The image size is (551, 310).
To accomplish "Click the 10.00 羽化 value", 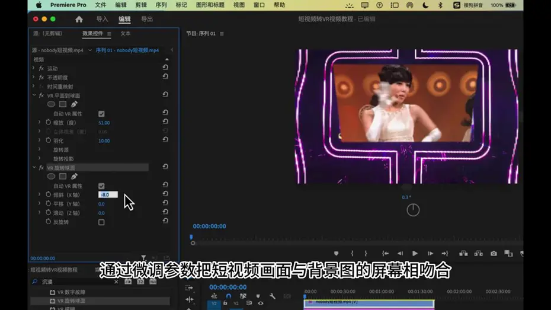I will (x=104, y=140).
